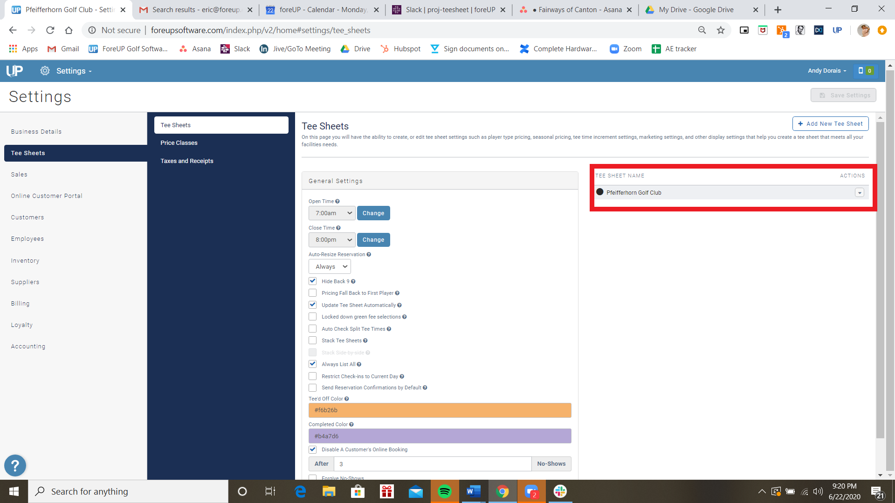Click the Close Time help icon
Image resolution: width=895 pixels, height=503 pixels.
(338, 228)
